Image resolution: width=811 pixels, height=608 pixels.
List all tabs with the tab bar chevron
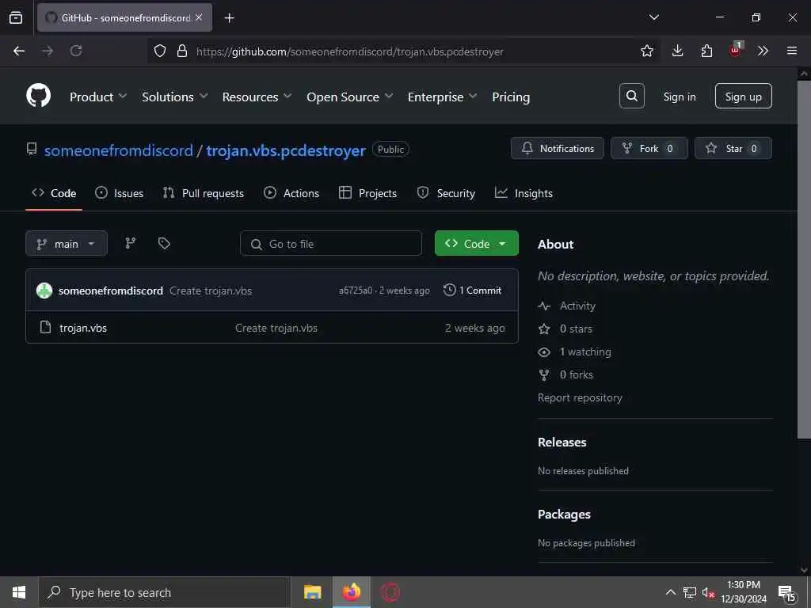[653, 17]
